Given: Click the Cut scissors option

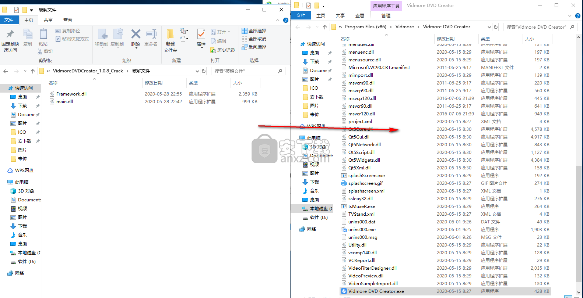Looking at the screenshot, I should pyautogui.click(x=45, y=51).
